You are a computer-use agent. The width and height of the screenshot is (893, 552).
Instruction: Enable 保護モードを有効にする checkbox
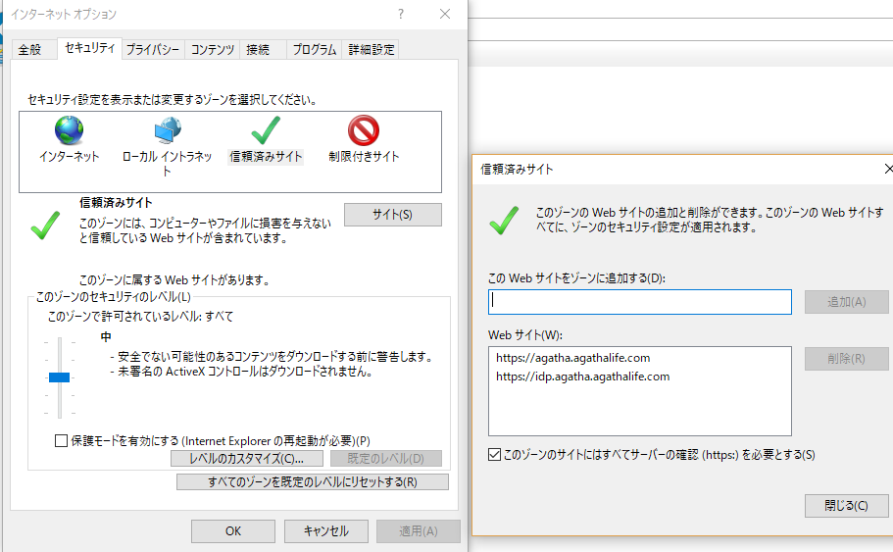tap(61, 440)
